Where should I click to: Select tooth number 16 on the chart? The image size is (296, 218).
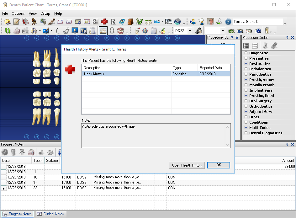click(177, 38)
